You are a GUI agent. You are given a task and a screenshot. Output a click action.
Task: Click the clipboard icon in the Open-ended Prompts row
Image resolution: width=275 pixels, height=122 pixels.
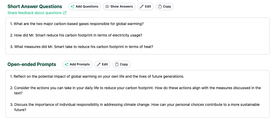[117, 64]
